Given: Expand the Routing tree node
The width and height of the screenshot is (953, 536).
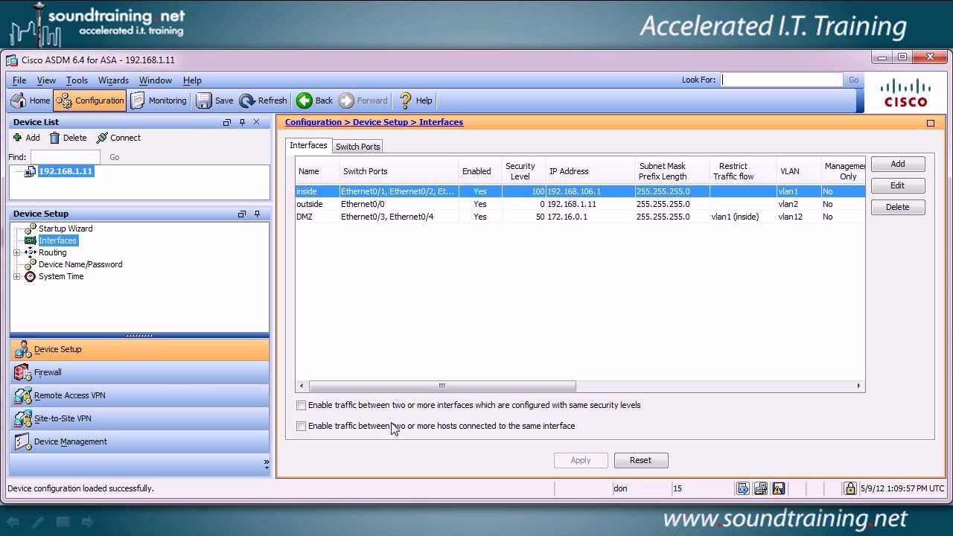Looking at the screenshot, I should (x=16, y=253).
